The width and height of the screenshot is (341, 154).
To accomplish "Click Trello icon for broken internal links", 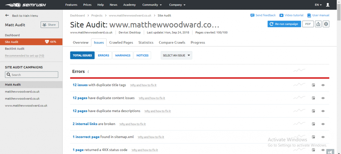I will [x=313, y=124].
